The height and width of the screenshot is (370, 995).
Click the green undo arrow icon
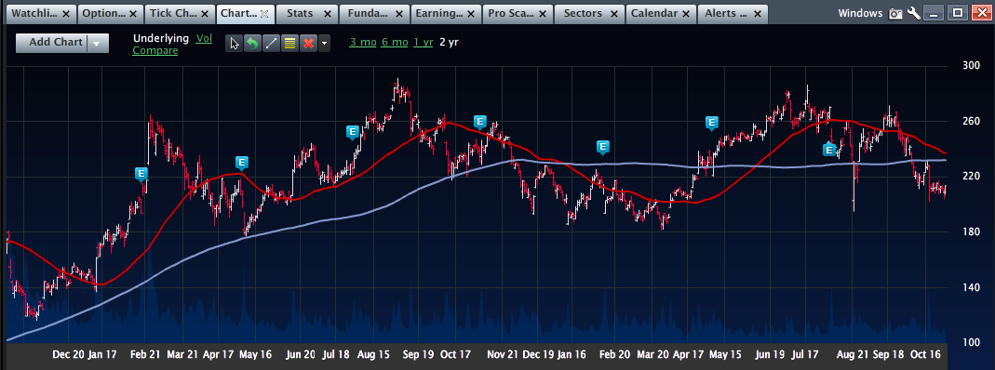coord(252,43)
